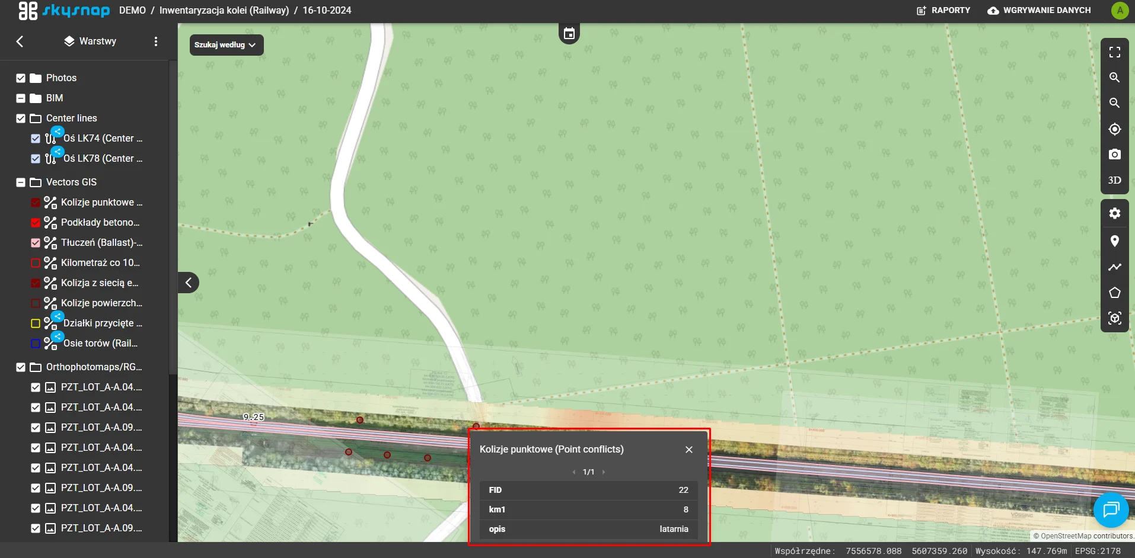The image size is (1135, 558).
Task: Open the layers panel three-dot menu
Action: [x=156, y=41]
